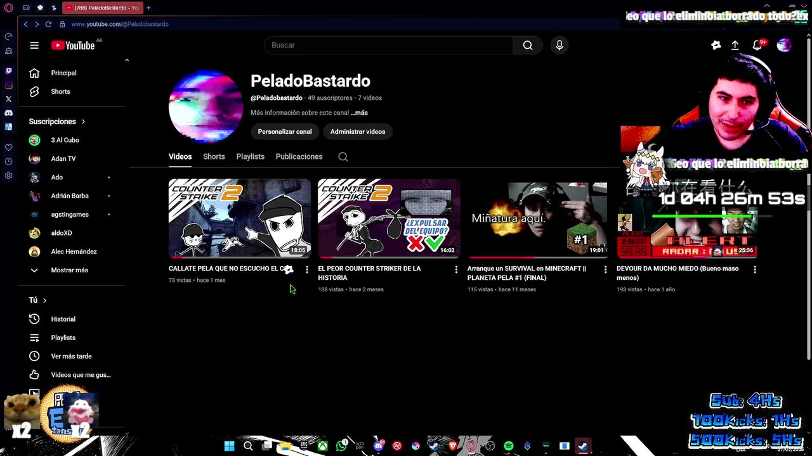Search within the channel using the magnifier icon
812x456 pixels.
pyautogui.click(x=343, y=156)
